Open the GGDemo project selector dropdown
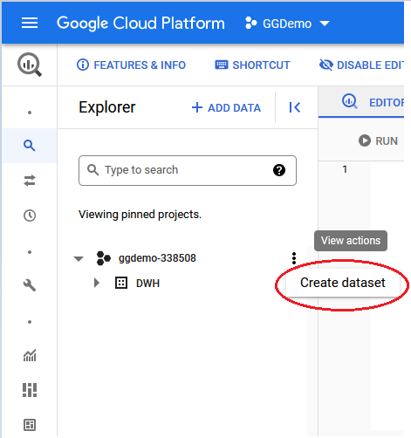This screenshot has height=438, width=411. point(287,24)
